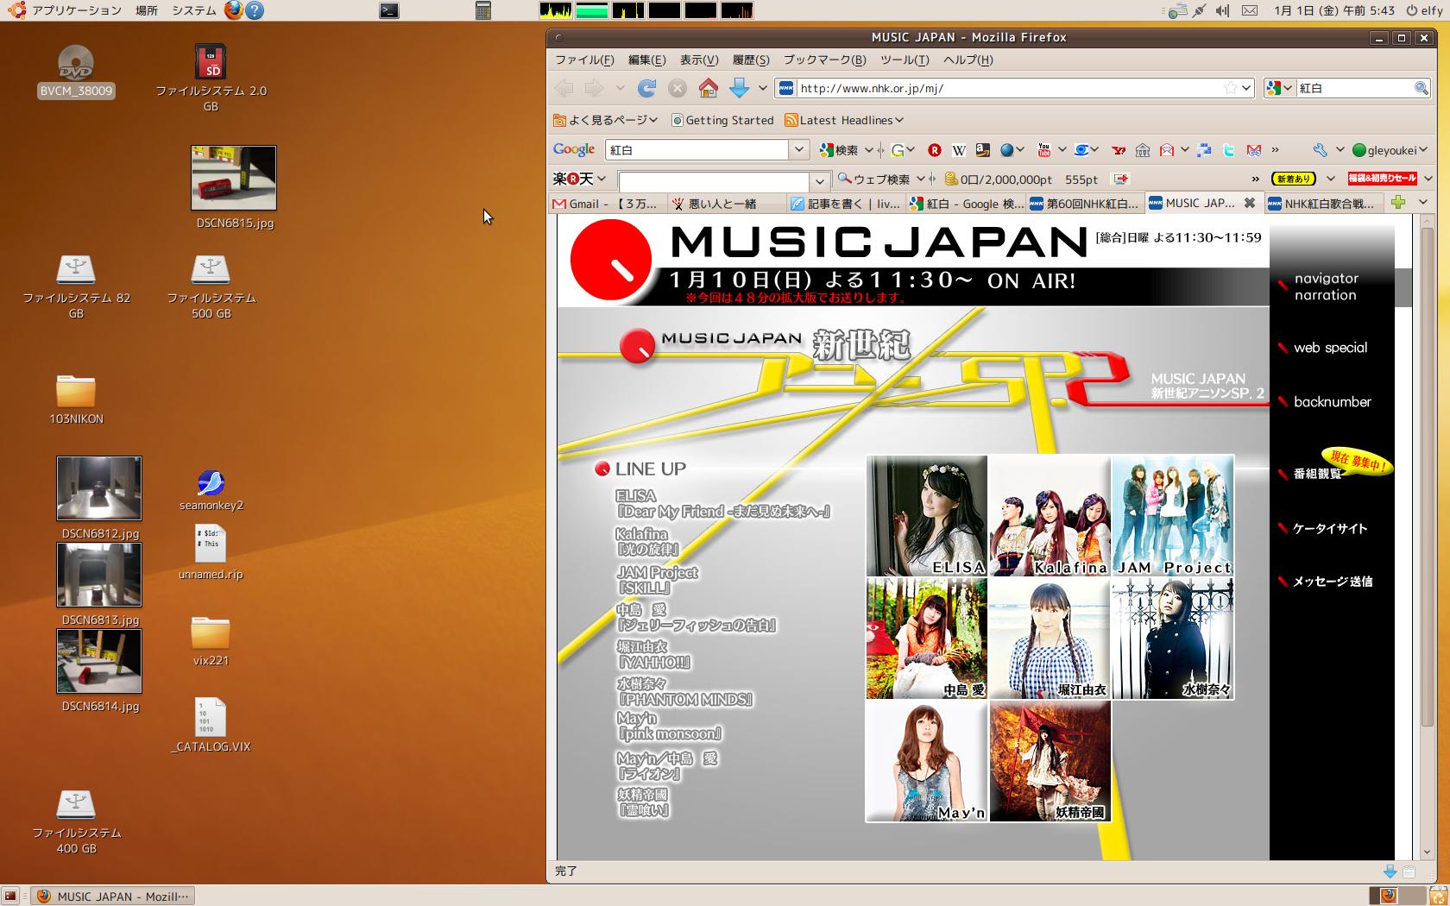Screen dimensions: 1450x906
Task: Click the Amazon icon in Google toolbar
Action: (982, 150)
